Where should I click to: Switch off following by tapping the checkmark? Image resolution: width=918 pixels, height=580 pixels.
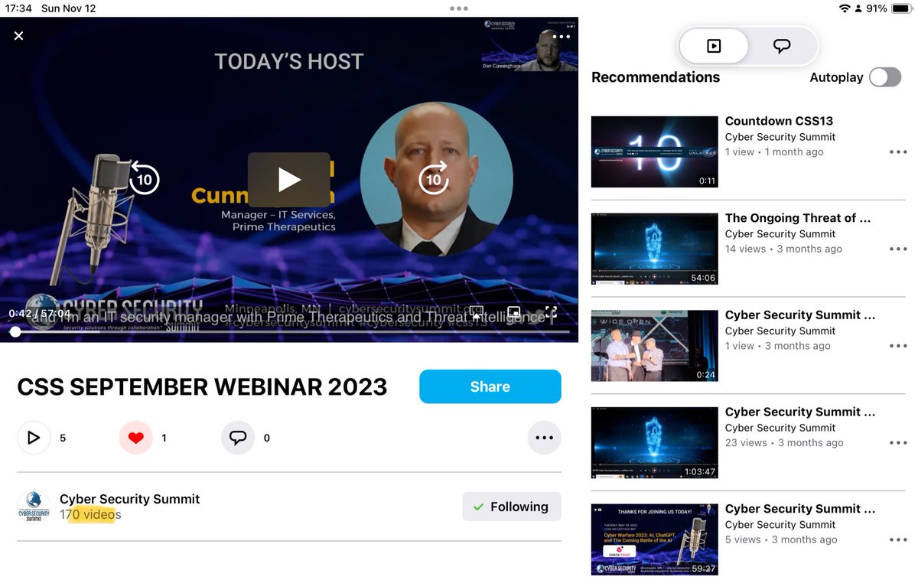tap(479, 507)
